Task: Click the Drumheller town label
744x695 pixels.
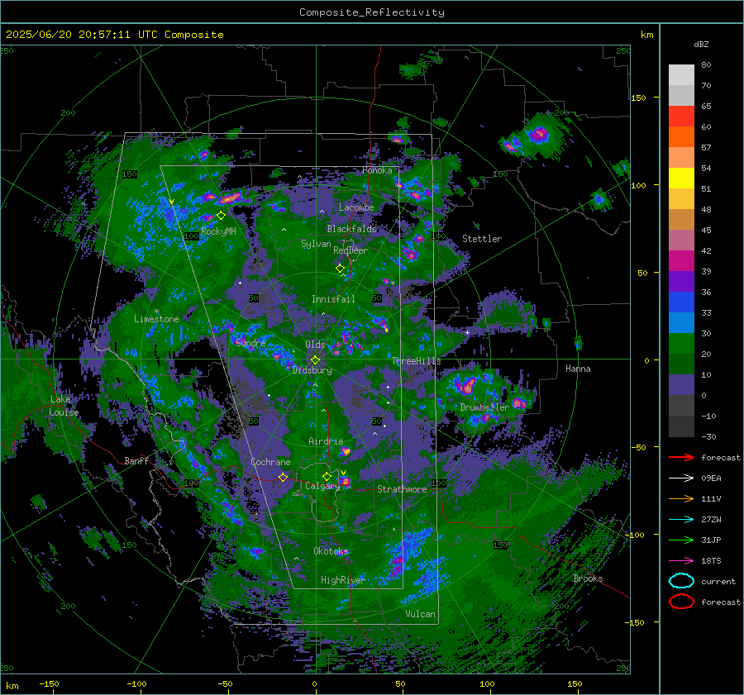Action: tap(484, 407)
